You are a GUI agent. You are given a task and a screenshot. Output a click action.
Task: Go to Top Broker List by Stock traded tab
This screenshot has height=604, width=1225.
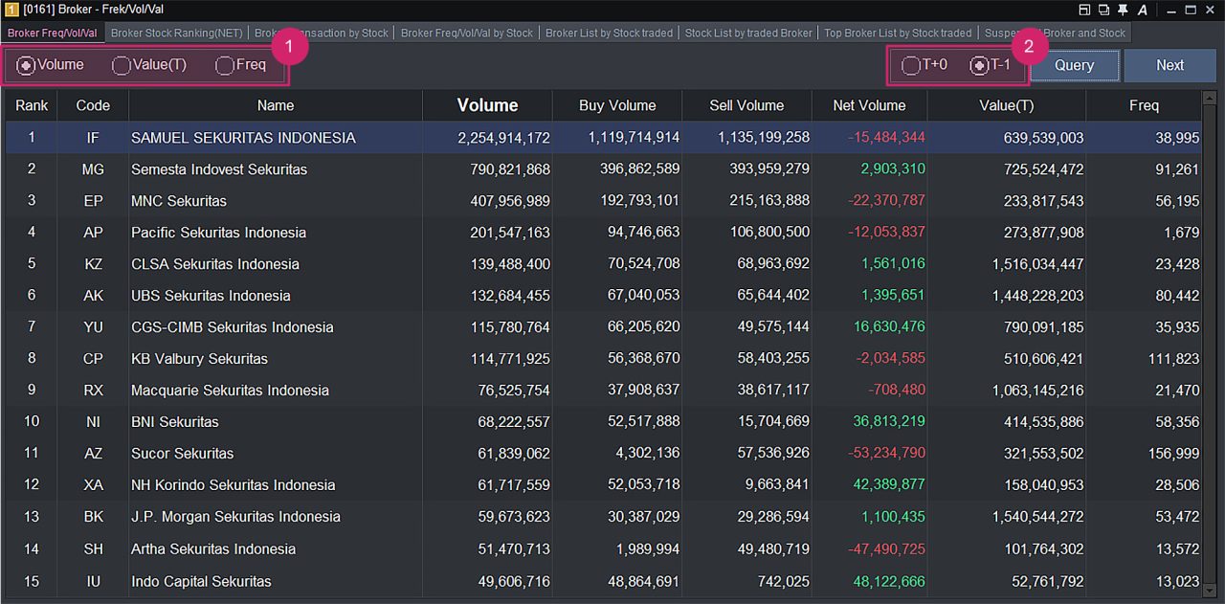[x=898, y=33]
